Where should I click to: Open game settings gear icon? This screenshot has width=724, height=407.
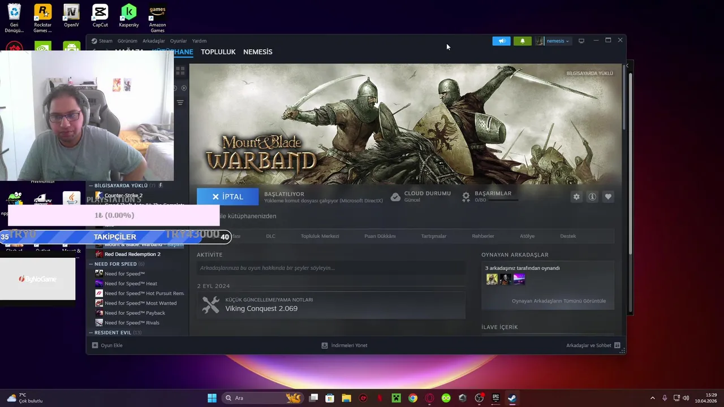point(576,197)
